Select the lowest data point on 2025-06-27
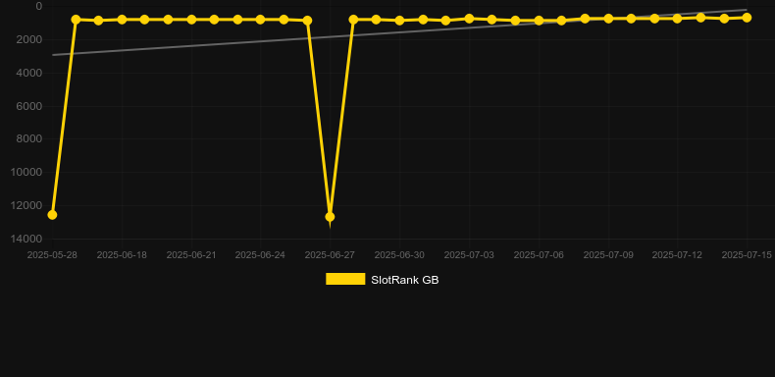 point(331,217)
